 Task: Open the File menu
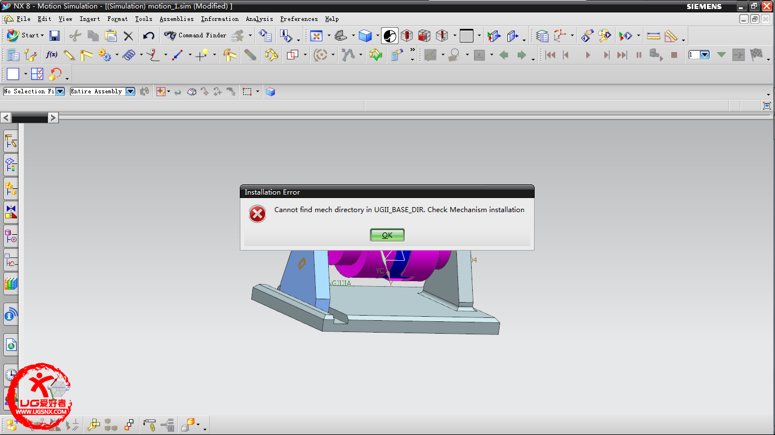(x=23, y=19)
